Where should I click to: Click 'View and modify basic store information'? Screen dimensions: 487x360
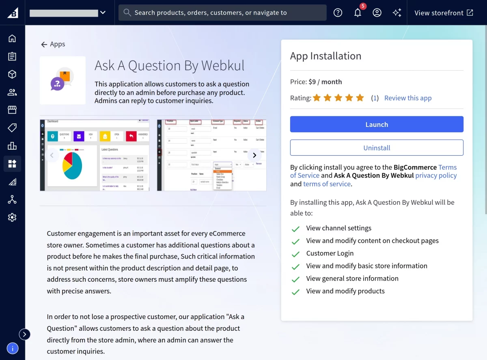tap(367, 266)
